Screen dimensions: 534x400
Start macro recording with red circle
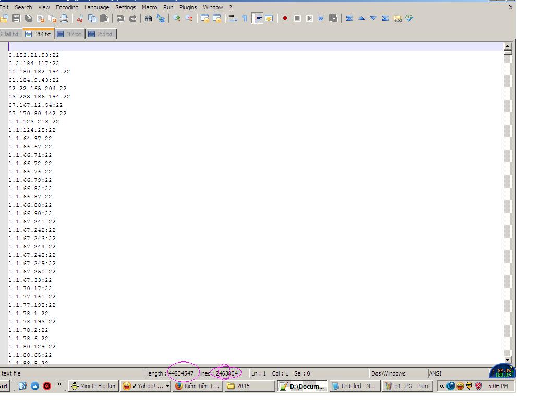[285, 18]
